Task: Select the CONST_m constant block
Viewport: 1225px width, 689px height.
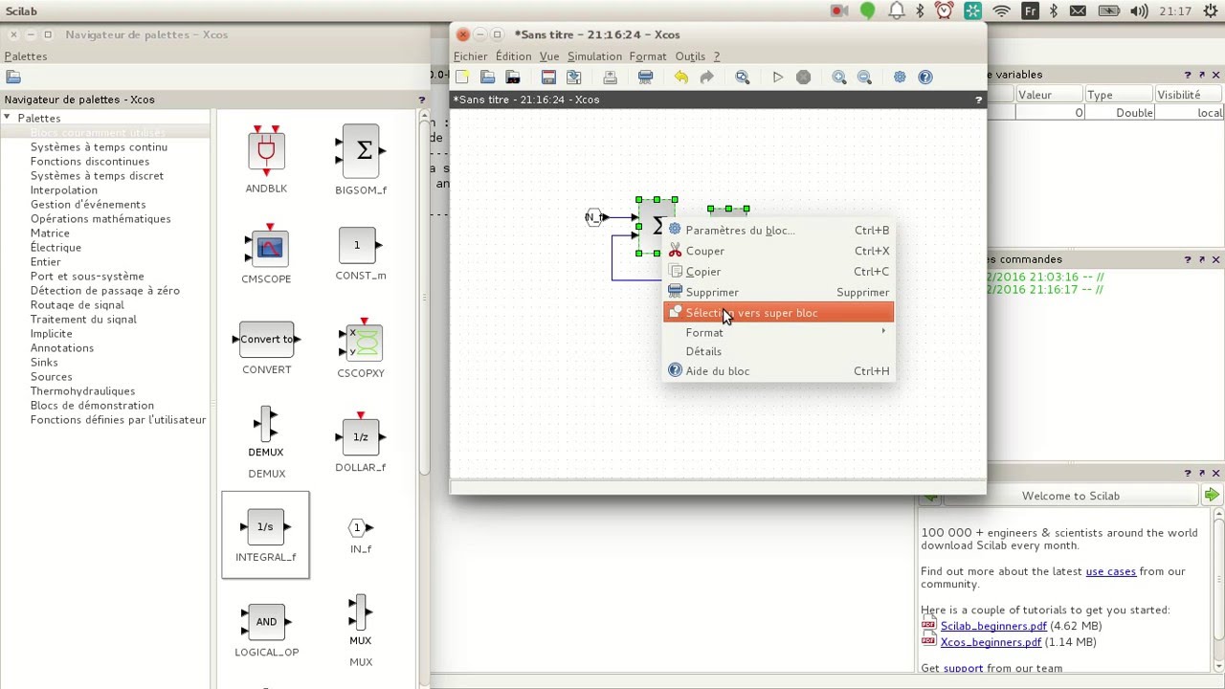Action: point(361,254)
